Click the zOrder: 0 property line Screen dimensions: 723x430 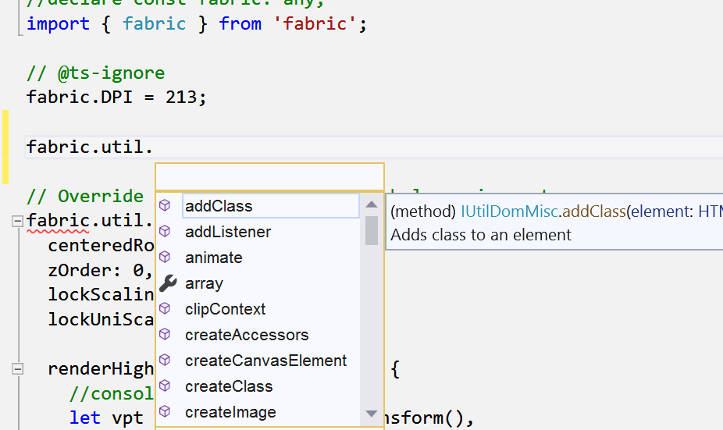100,271
